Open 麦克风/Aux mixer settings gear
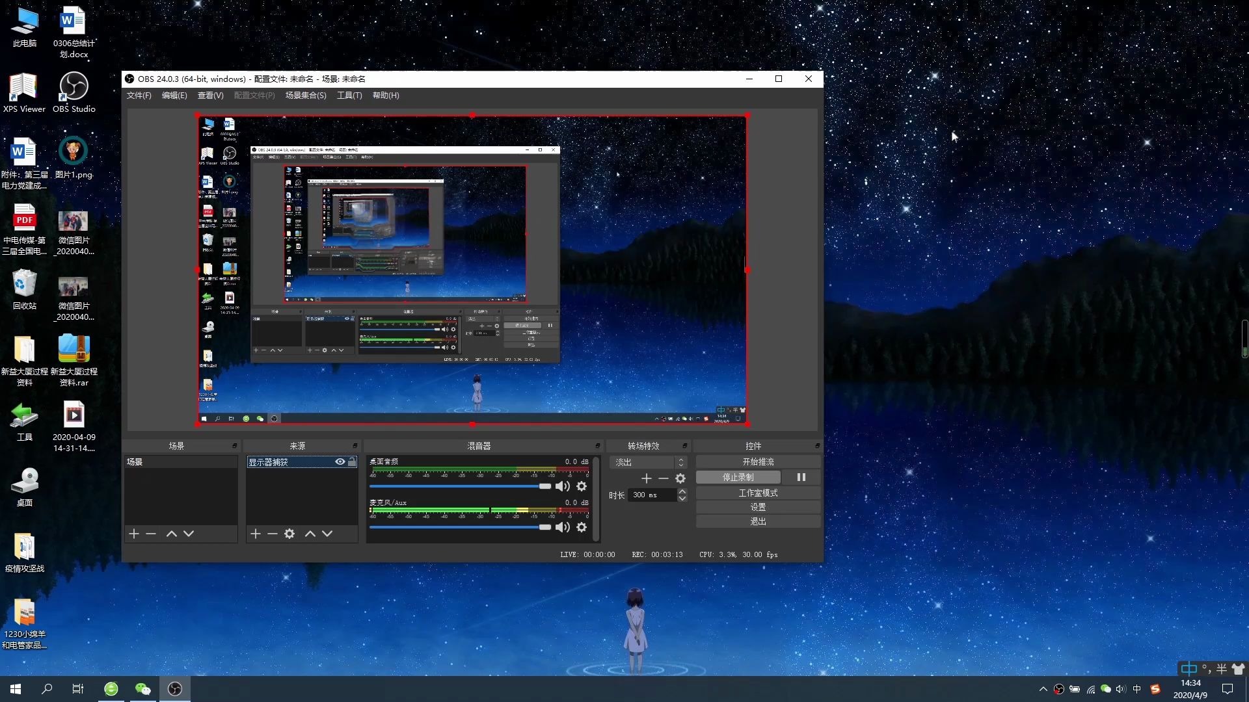Screen dimensions: 1249x702 click(582, 527)
